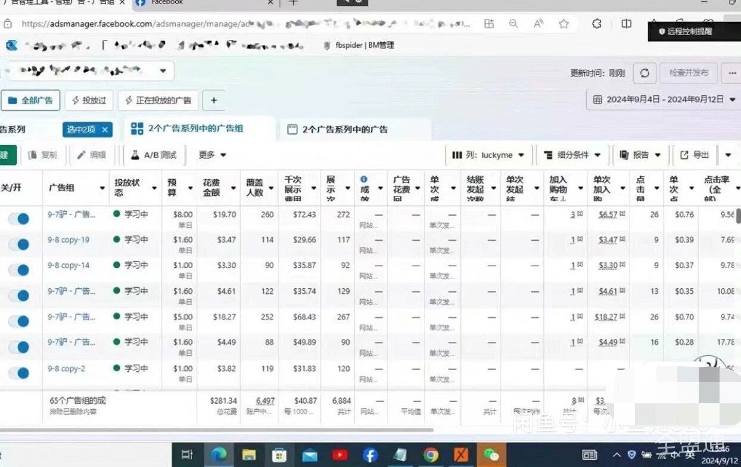Click the browser zoom out magnifier icon

click(513, 24)
